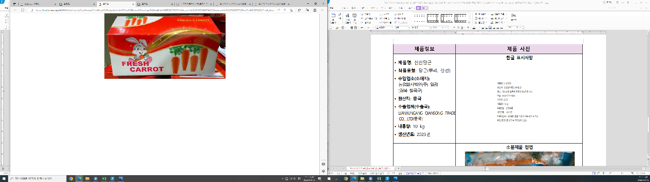Expand the table style gallery
This screenshot has width=650, height=182.
point(469,22)
